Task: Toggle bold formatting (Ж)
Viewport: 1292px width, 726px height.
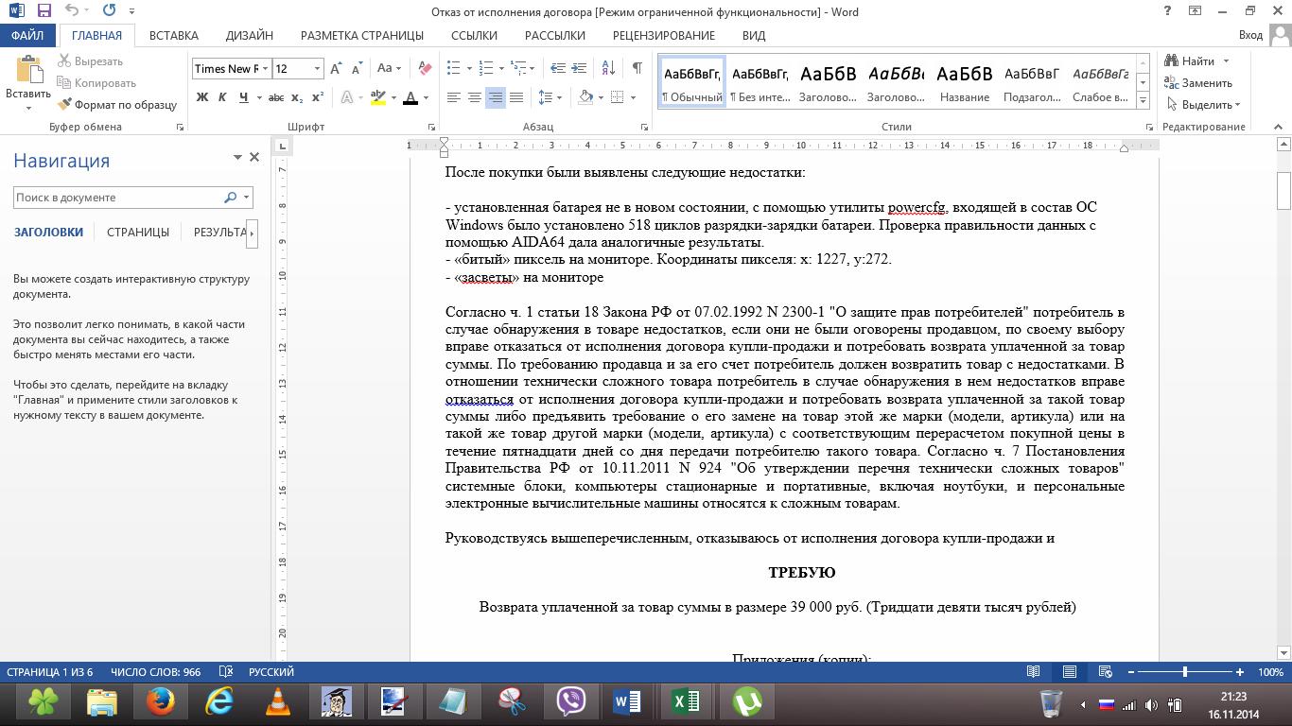Action: (201, 97)
